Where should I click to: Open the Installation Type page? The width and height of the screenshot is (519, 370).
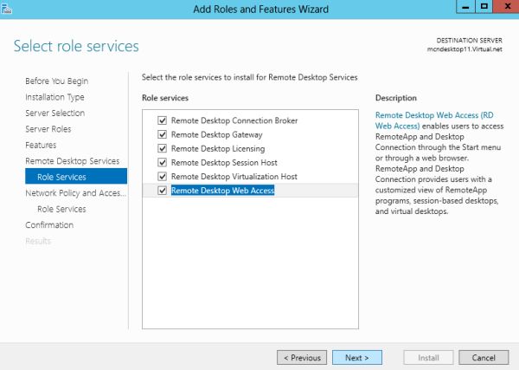tap(54, 97)
